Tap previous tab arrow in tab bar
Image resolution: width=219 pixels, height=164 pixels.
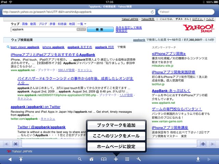tap(6, 144)
